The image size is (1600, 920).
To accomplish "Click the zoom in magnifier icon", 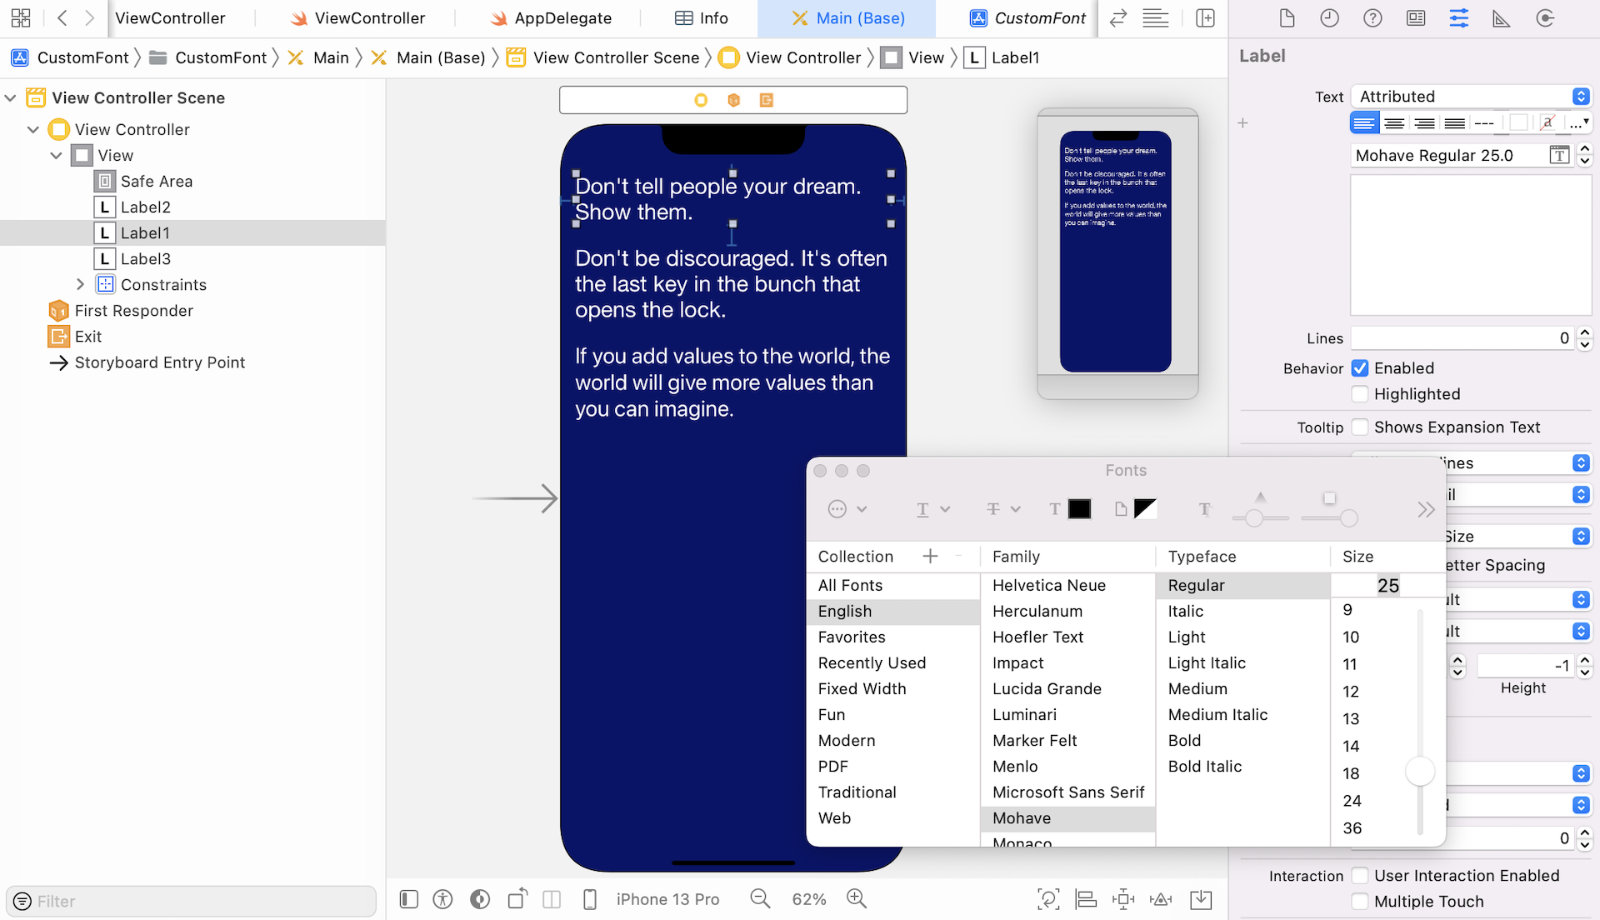I will coord(856,898).
